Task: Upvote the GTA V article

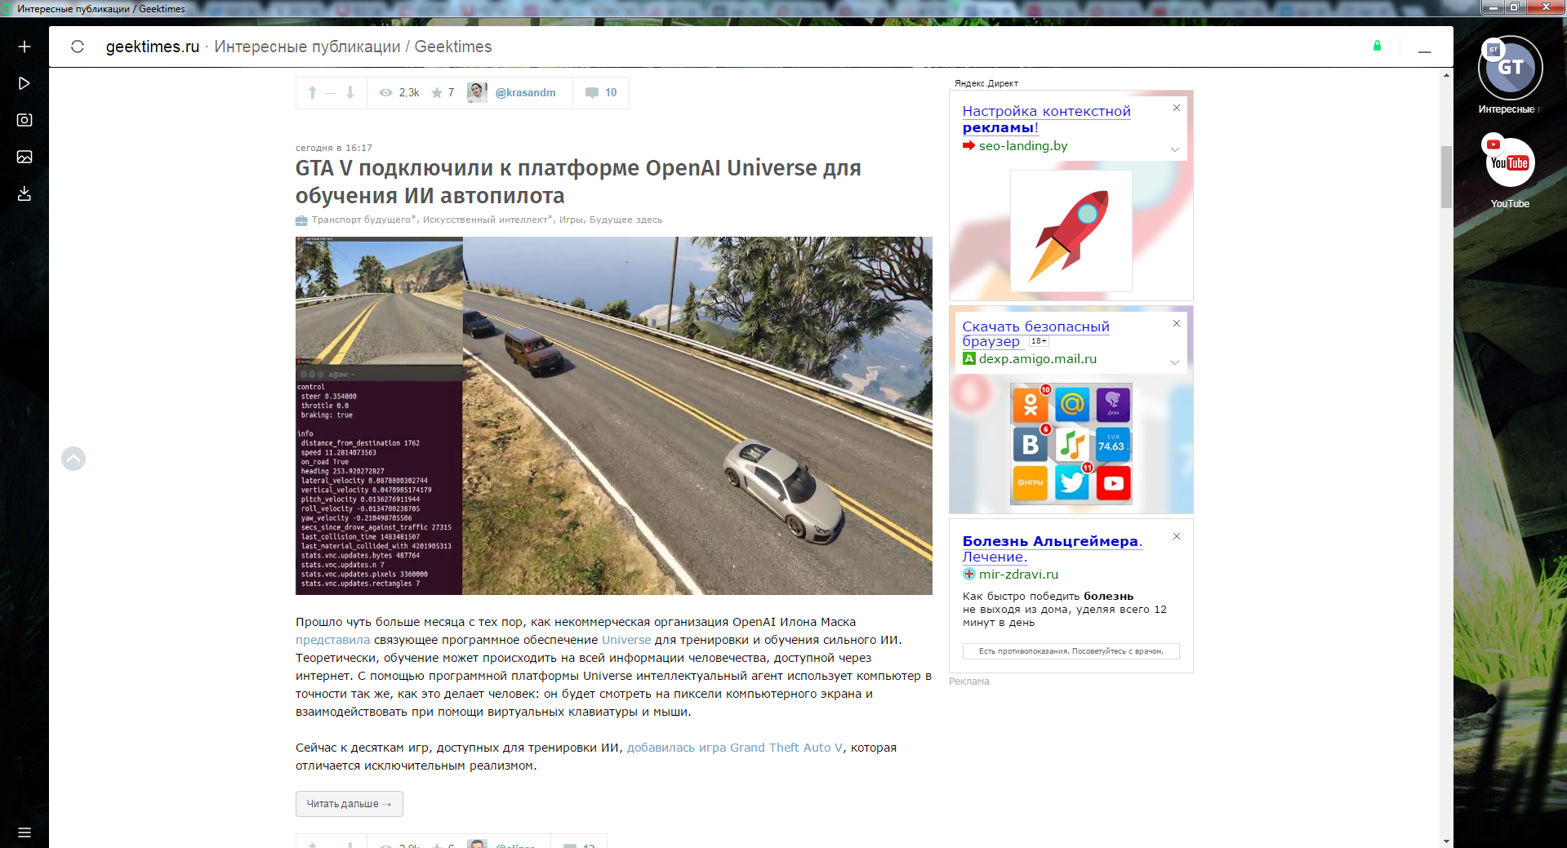Action: [312, 92]
